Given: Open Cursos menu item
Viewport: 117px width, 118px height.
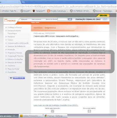Looking at the screenshot, I should (x=10, y=40).
